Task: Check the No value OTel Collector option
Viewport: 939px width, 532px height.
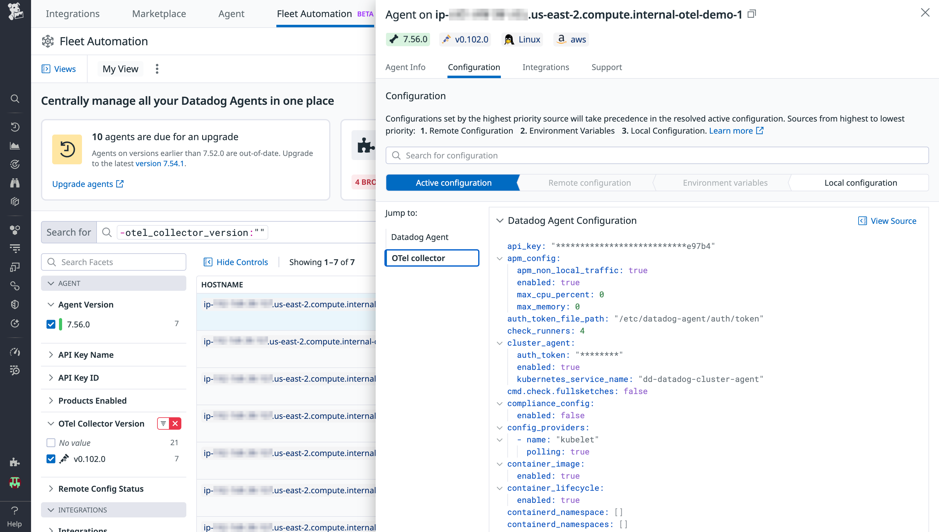Action: (51, 442)
